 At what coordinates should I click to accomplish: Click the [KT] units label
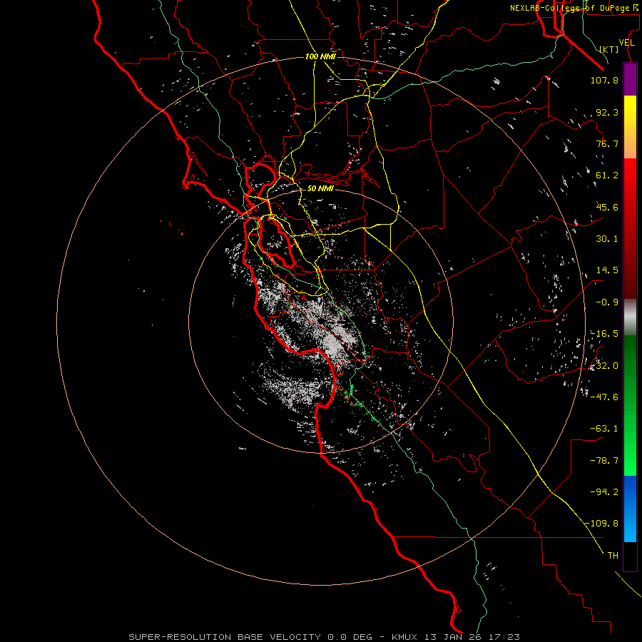click(609, 49)
